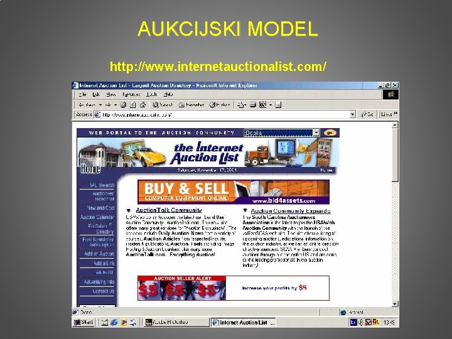452x339 pixels.
Task: Click the Mail icon in the toolbar
Action: (x=240, y=105)
